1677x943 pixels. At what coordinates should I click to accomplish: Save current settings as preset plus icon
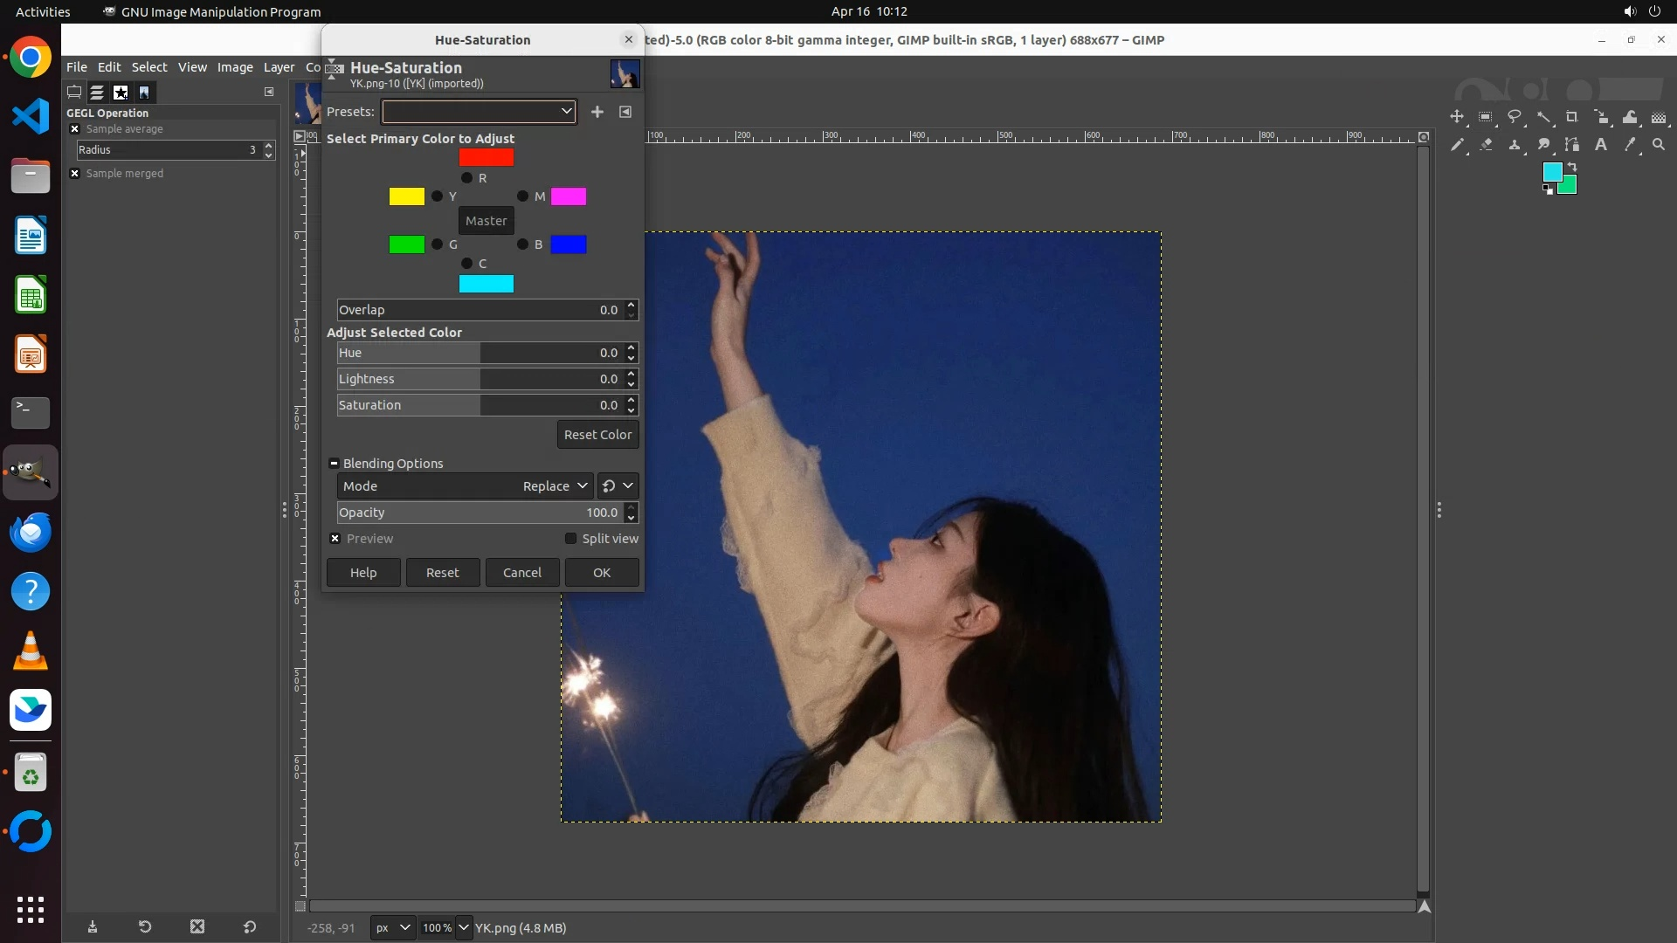pyautogui.click(x=597, y=112)
